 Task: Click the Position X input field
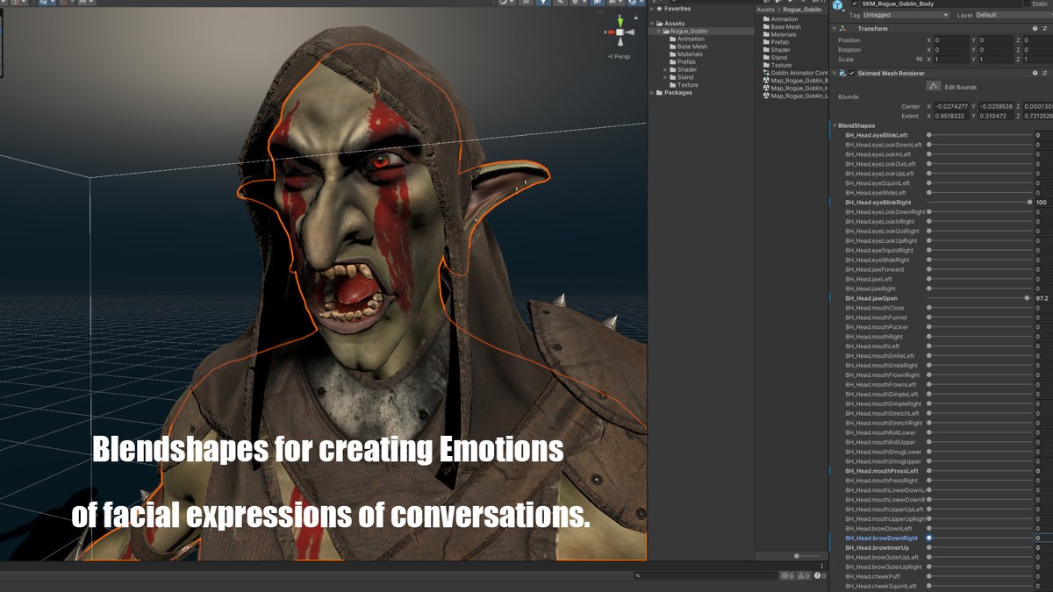[950, 40]
